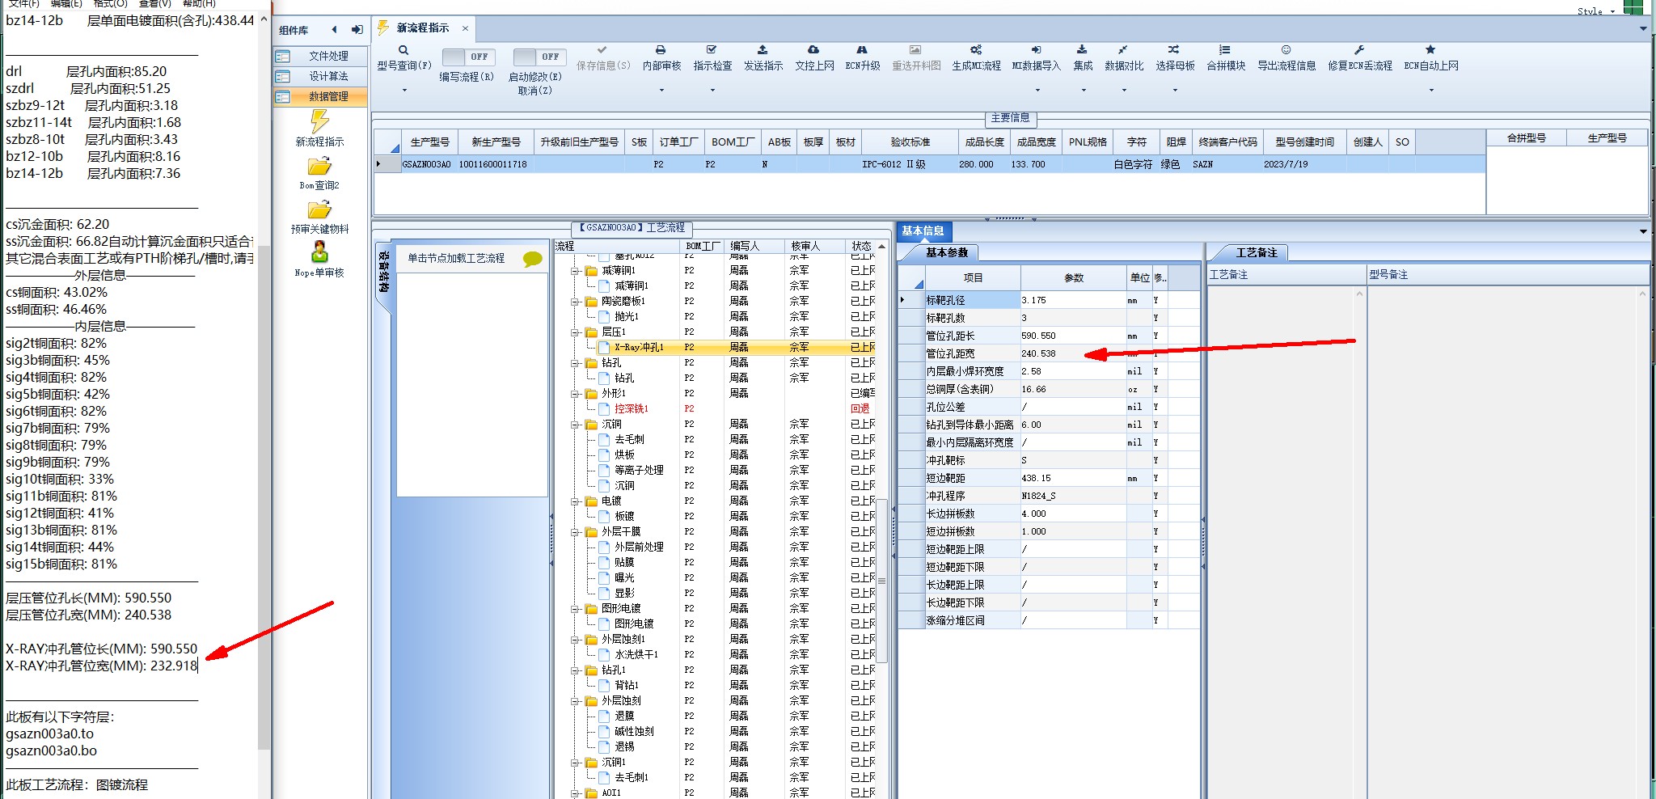1656x799 pixels.
Task: Click the 合拼模块 list icon
Action: click(1225, 50)
